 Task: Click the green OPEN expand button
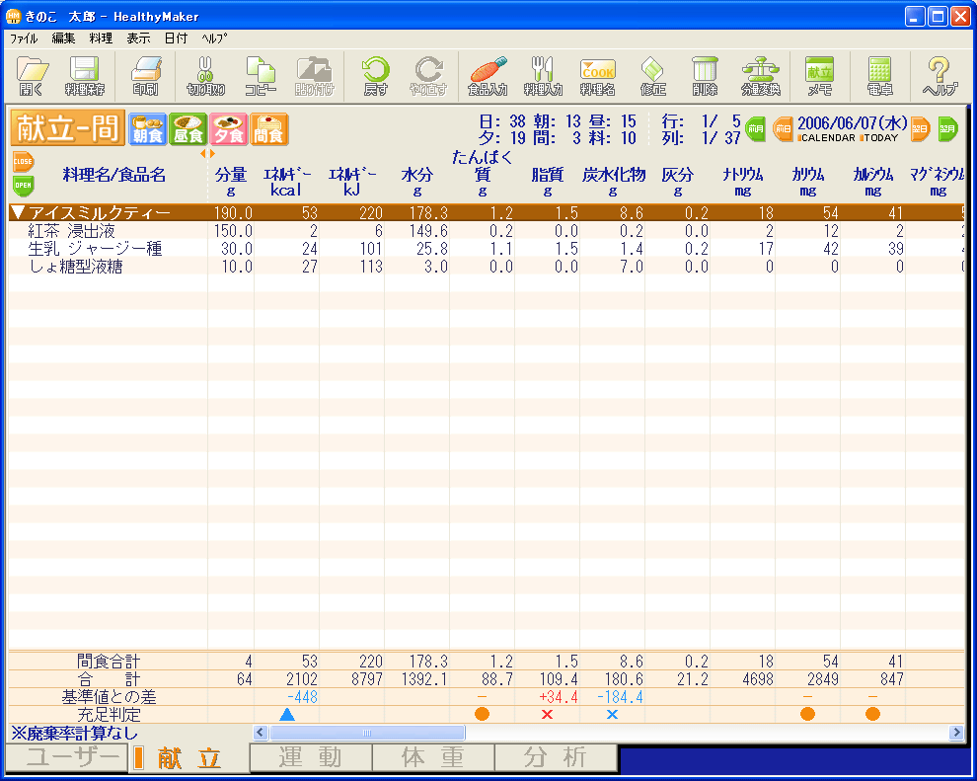click(23, 185)
